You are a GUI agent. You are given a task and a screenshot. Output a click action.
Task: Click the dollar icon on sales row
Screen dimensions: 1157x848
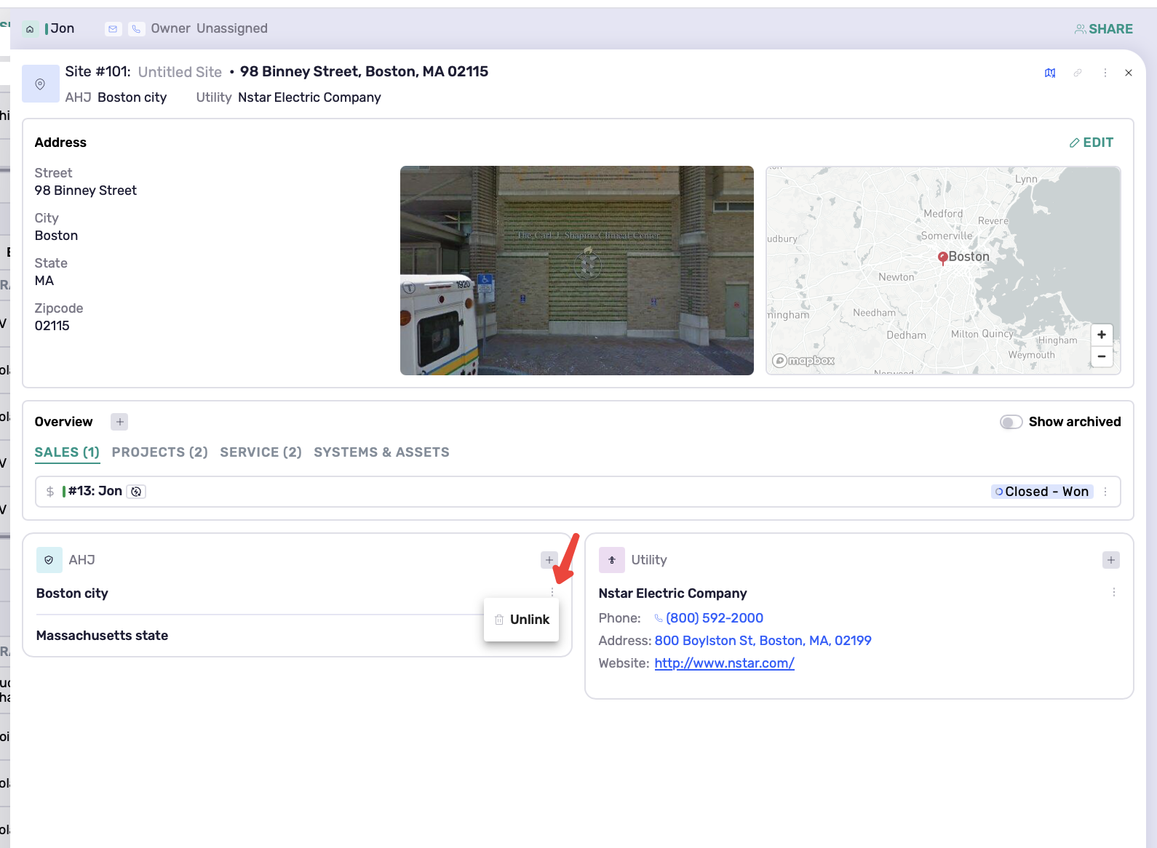click(x=50, y=492)
